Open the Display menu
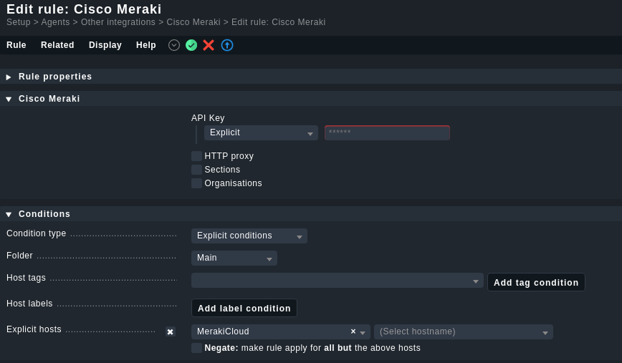The height and width of the screenshot is (363, 622). 105,45
